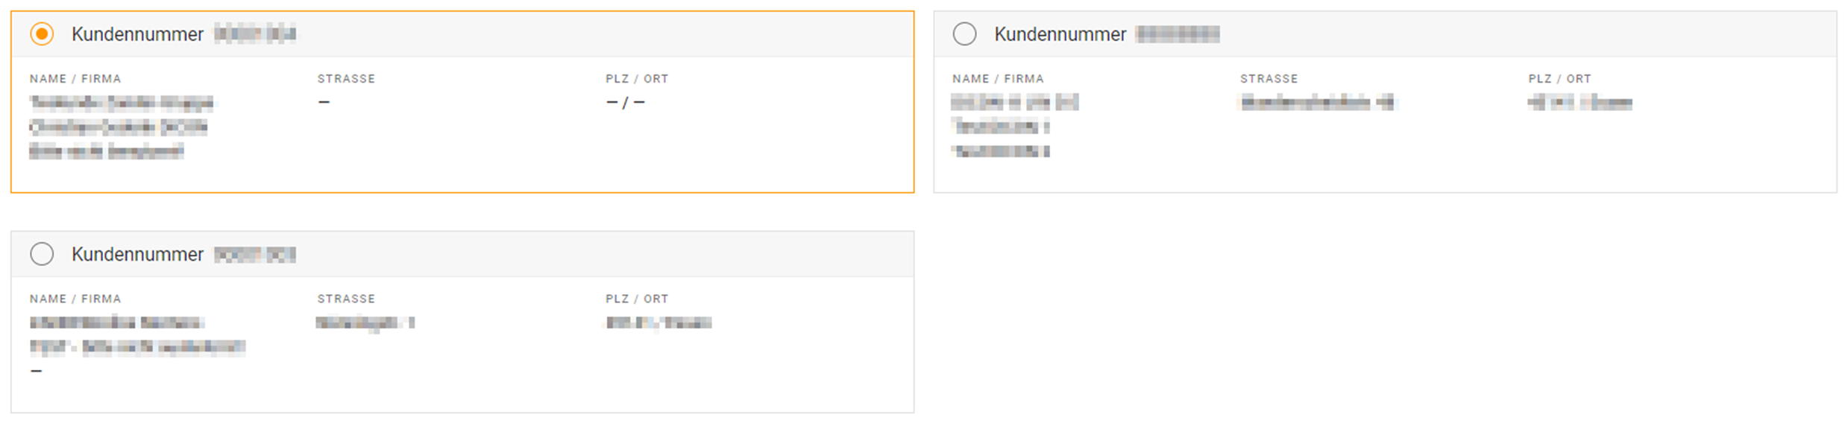The height and width of the screenshot is (432, 1848).
Task: Click the STRASSE heading in the second card
Action: click(x=1269, y=79)
